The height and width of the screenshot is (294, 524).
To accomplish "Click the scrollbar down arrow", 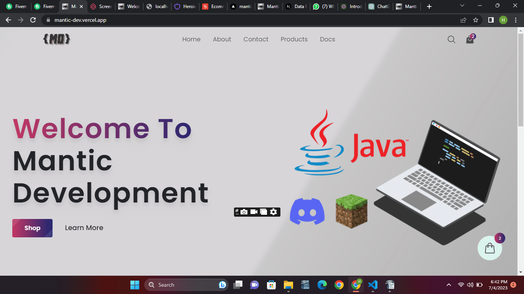I will point(521,272).
